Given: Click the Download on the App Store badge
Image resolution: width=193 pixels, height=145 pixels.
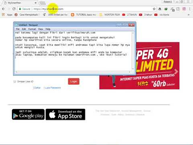Looking at the screenshot, I should (x=66, y=114).
